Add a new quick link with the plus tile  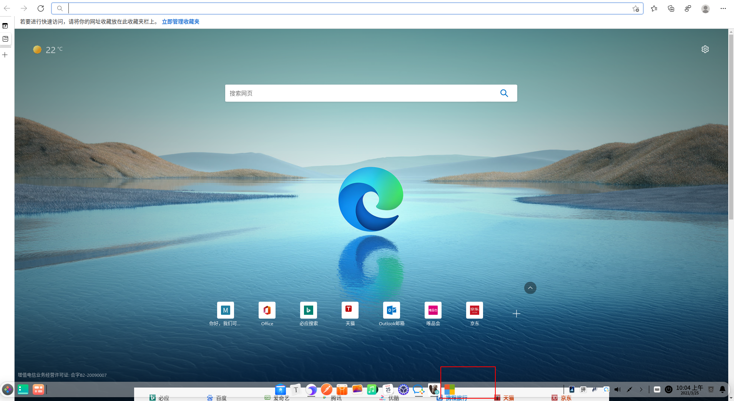point(516,314)
